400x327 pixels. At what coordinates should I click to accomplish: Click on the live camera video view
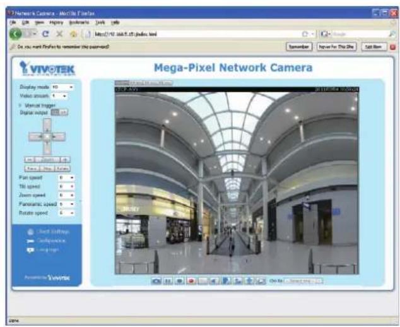(237, 181)
